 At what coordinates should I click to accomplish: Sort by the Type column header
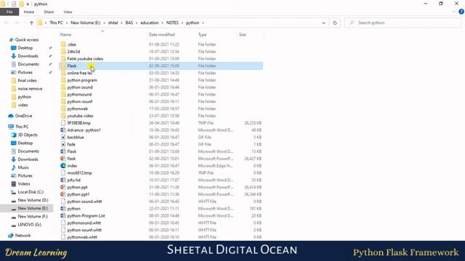tap(202, 35)
